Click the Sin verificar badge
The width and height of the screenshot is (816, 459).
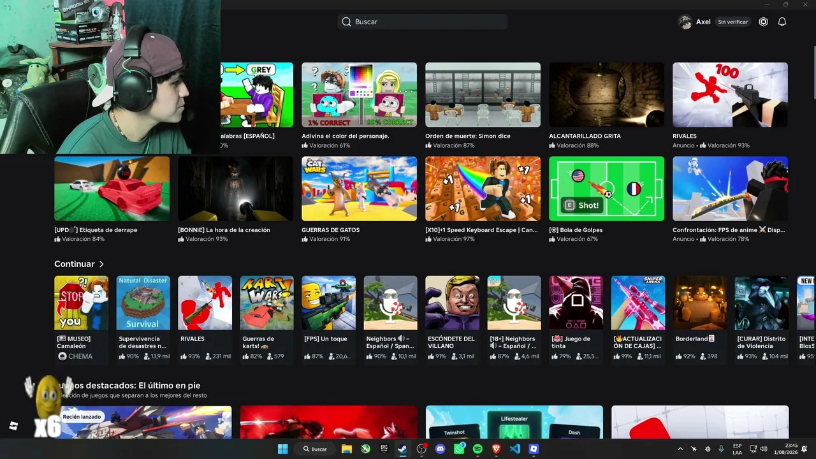733,22
